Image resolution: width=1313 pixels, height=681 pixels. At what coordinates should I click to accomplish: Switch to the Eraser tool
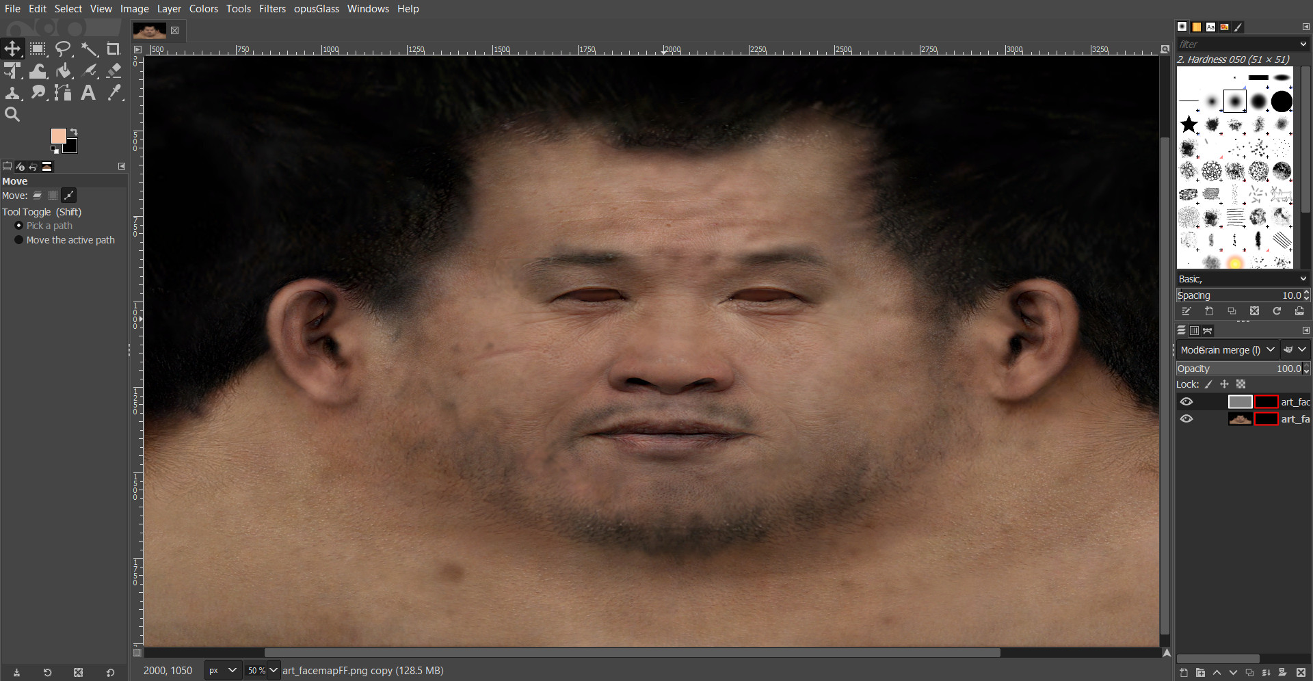pos(114,70)
